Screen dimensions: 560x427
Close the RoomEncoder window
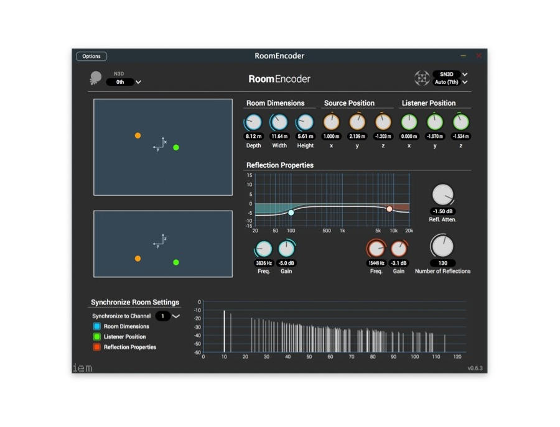tap(479, 56)
